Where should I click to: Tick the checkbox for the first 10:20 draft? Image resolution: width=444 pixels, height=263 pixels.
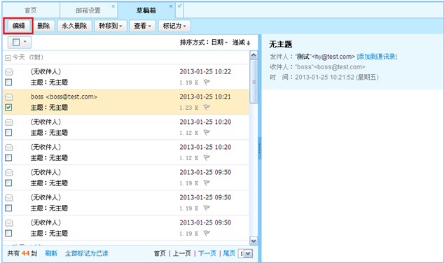point(8,133)
